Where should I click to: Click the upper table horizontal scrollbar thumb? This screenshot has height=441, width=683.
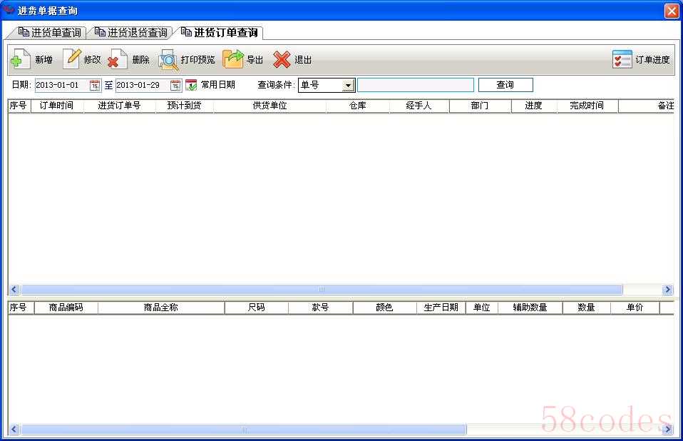[x=321, y=290]
